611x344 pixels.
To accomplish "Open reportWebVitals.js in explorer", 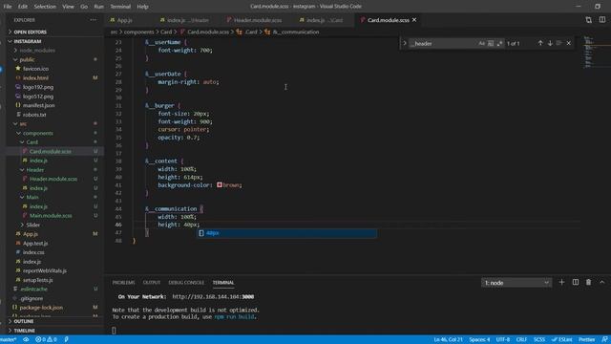I will tap(45, 270).
